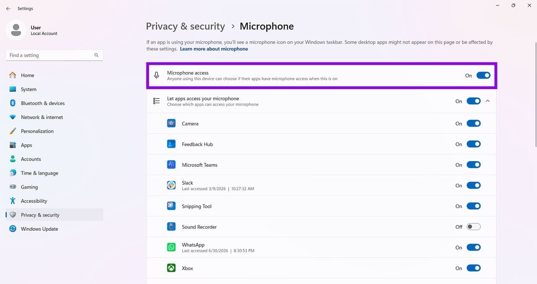Click the Accounts person icon
The height and width of the screenshot is (284, 537).
click(13, 159)
